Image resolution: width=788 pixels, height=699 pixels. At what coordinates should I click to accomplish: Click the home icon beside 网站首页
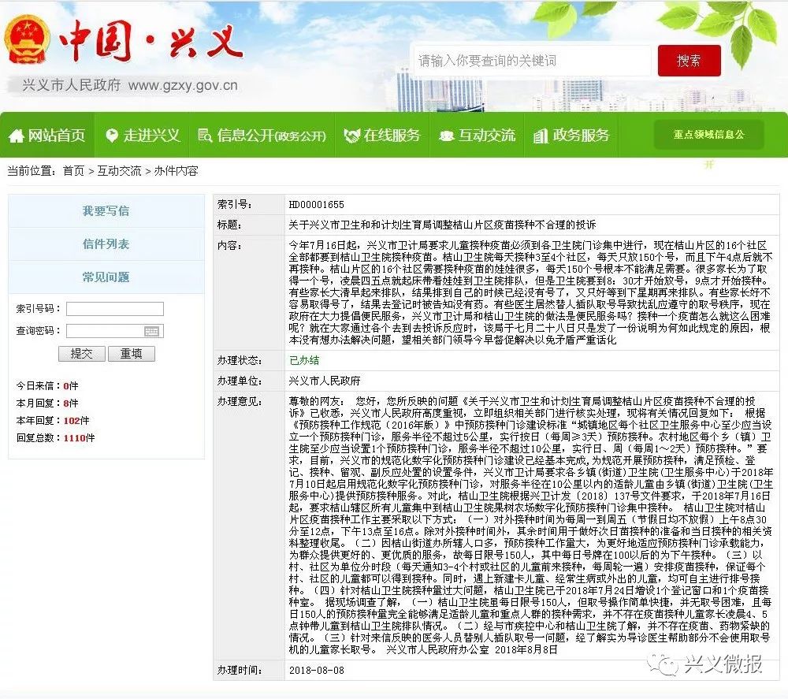click(17, 136)
